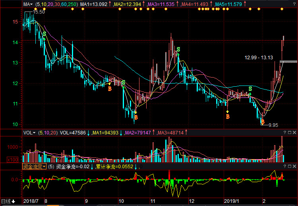Expand the 资金流变 indicator selector
298x206 pixels.
[x=34, y=166]
